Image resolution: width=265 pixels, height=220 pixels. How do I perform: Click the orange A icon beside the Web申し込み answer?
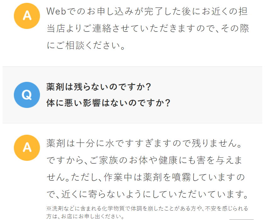click(27, 16)
